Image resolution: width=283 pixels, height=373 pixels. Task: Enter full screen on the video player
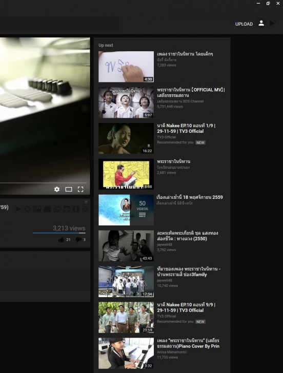click(80, 189)
